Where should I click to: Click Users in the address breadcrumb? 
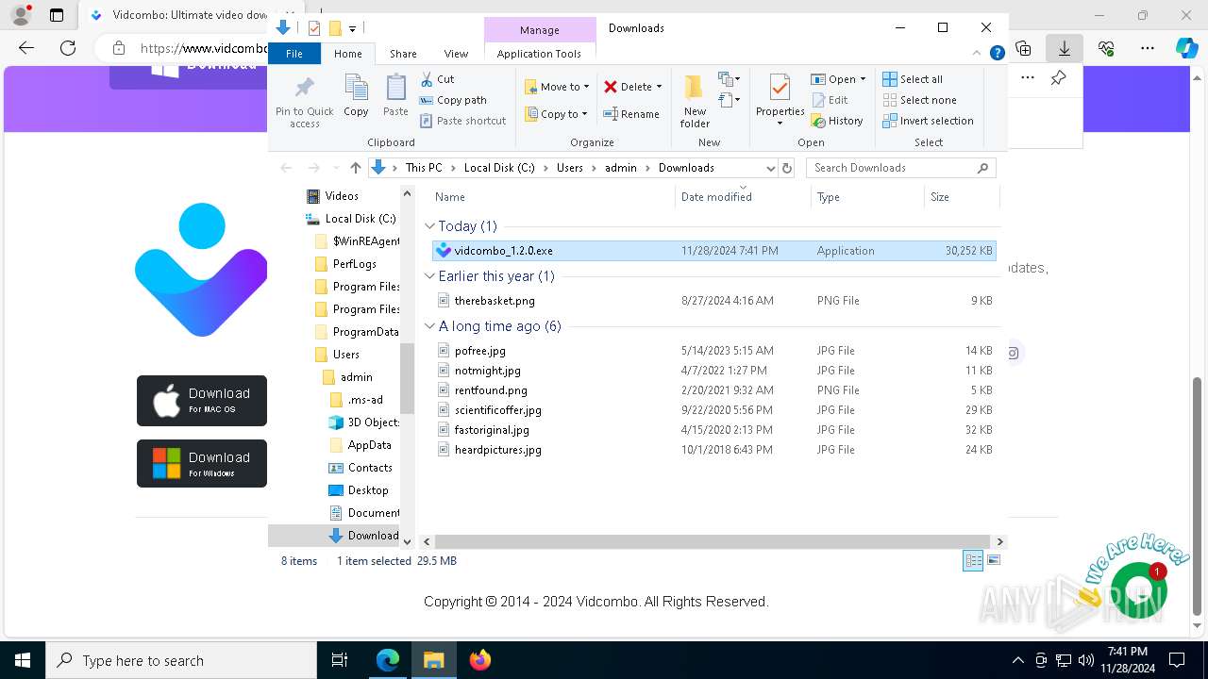tap(570, 168)
